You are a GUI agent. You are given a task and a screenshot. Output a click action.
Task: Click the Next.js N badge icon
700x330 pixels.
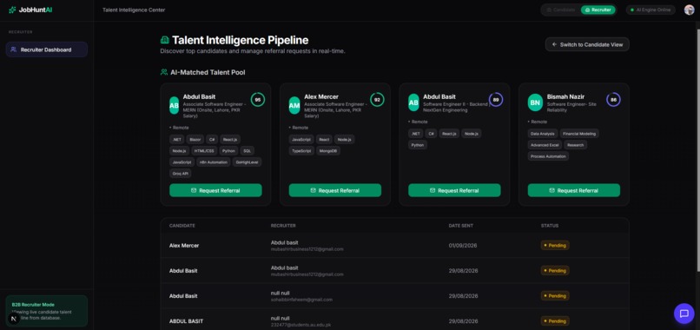coord(13,319)
